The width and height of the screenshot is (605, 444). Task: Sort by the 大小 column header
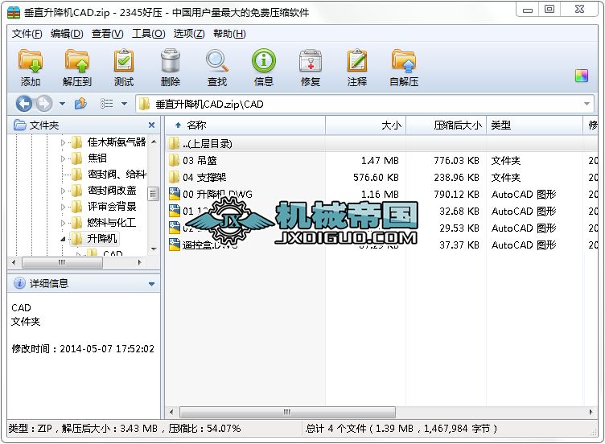coord(365,125)
